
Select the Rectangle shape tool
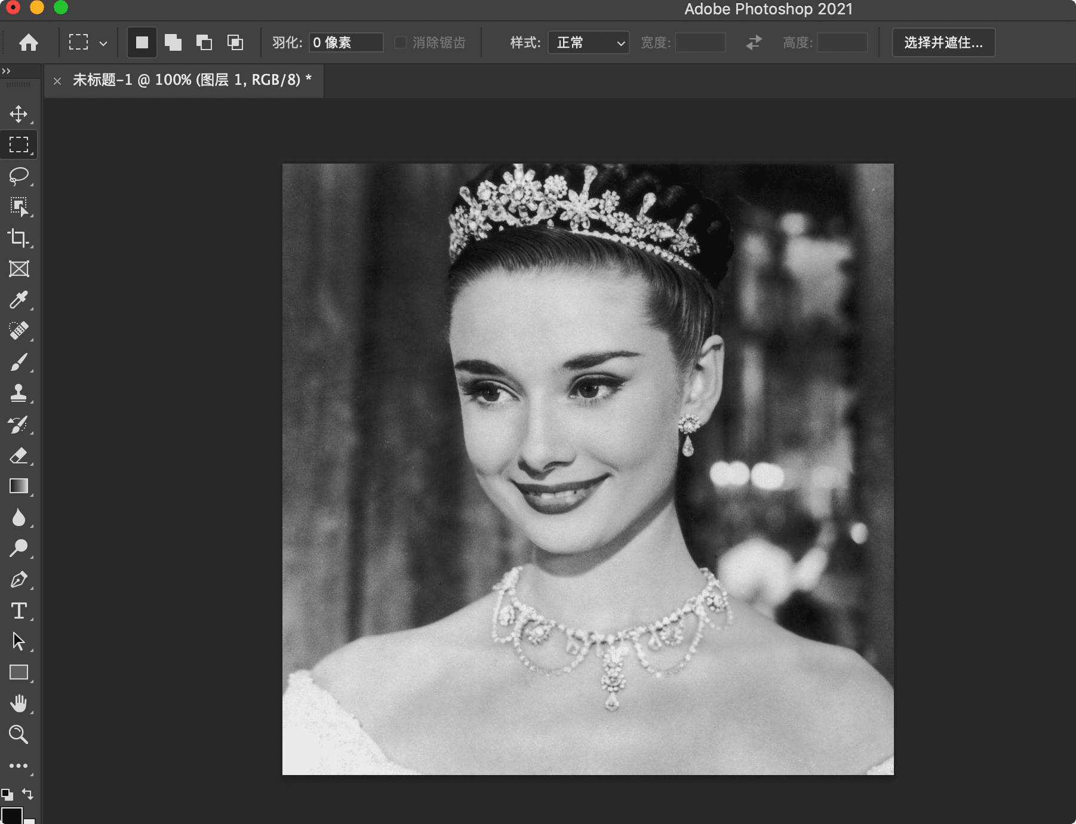tap(19, 672)
